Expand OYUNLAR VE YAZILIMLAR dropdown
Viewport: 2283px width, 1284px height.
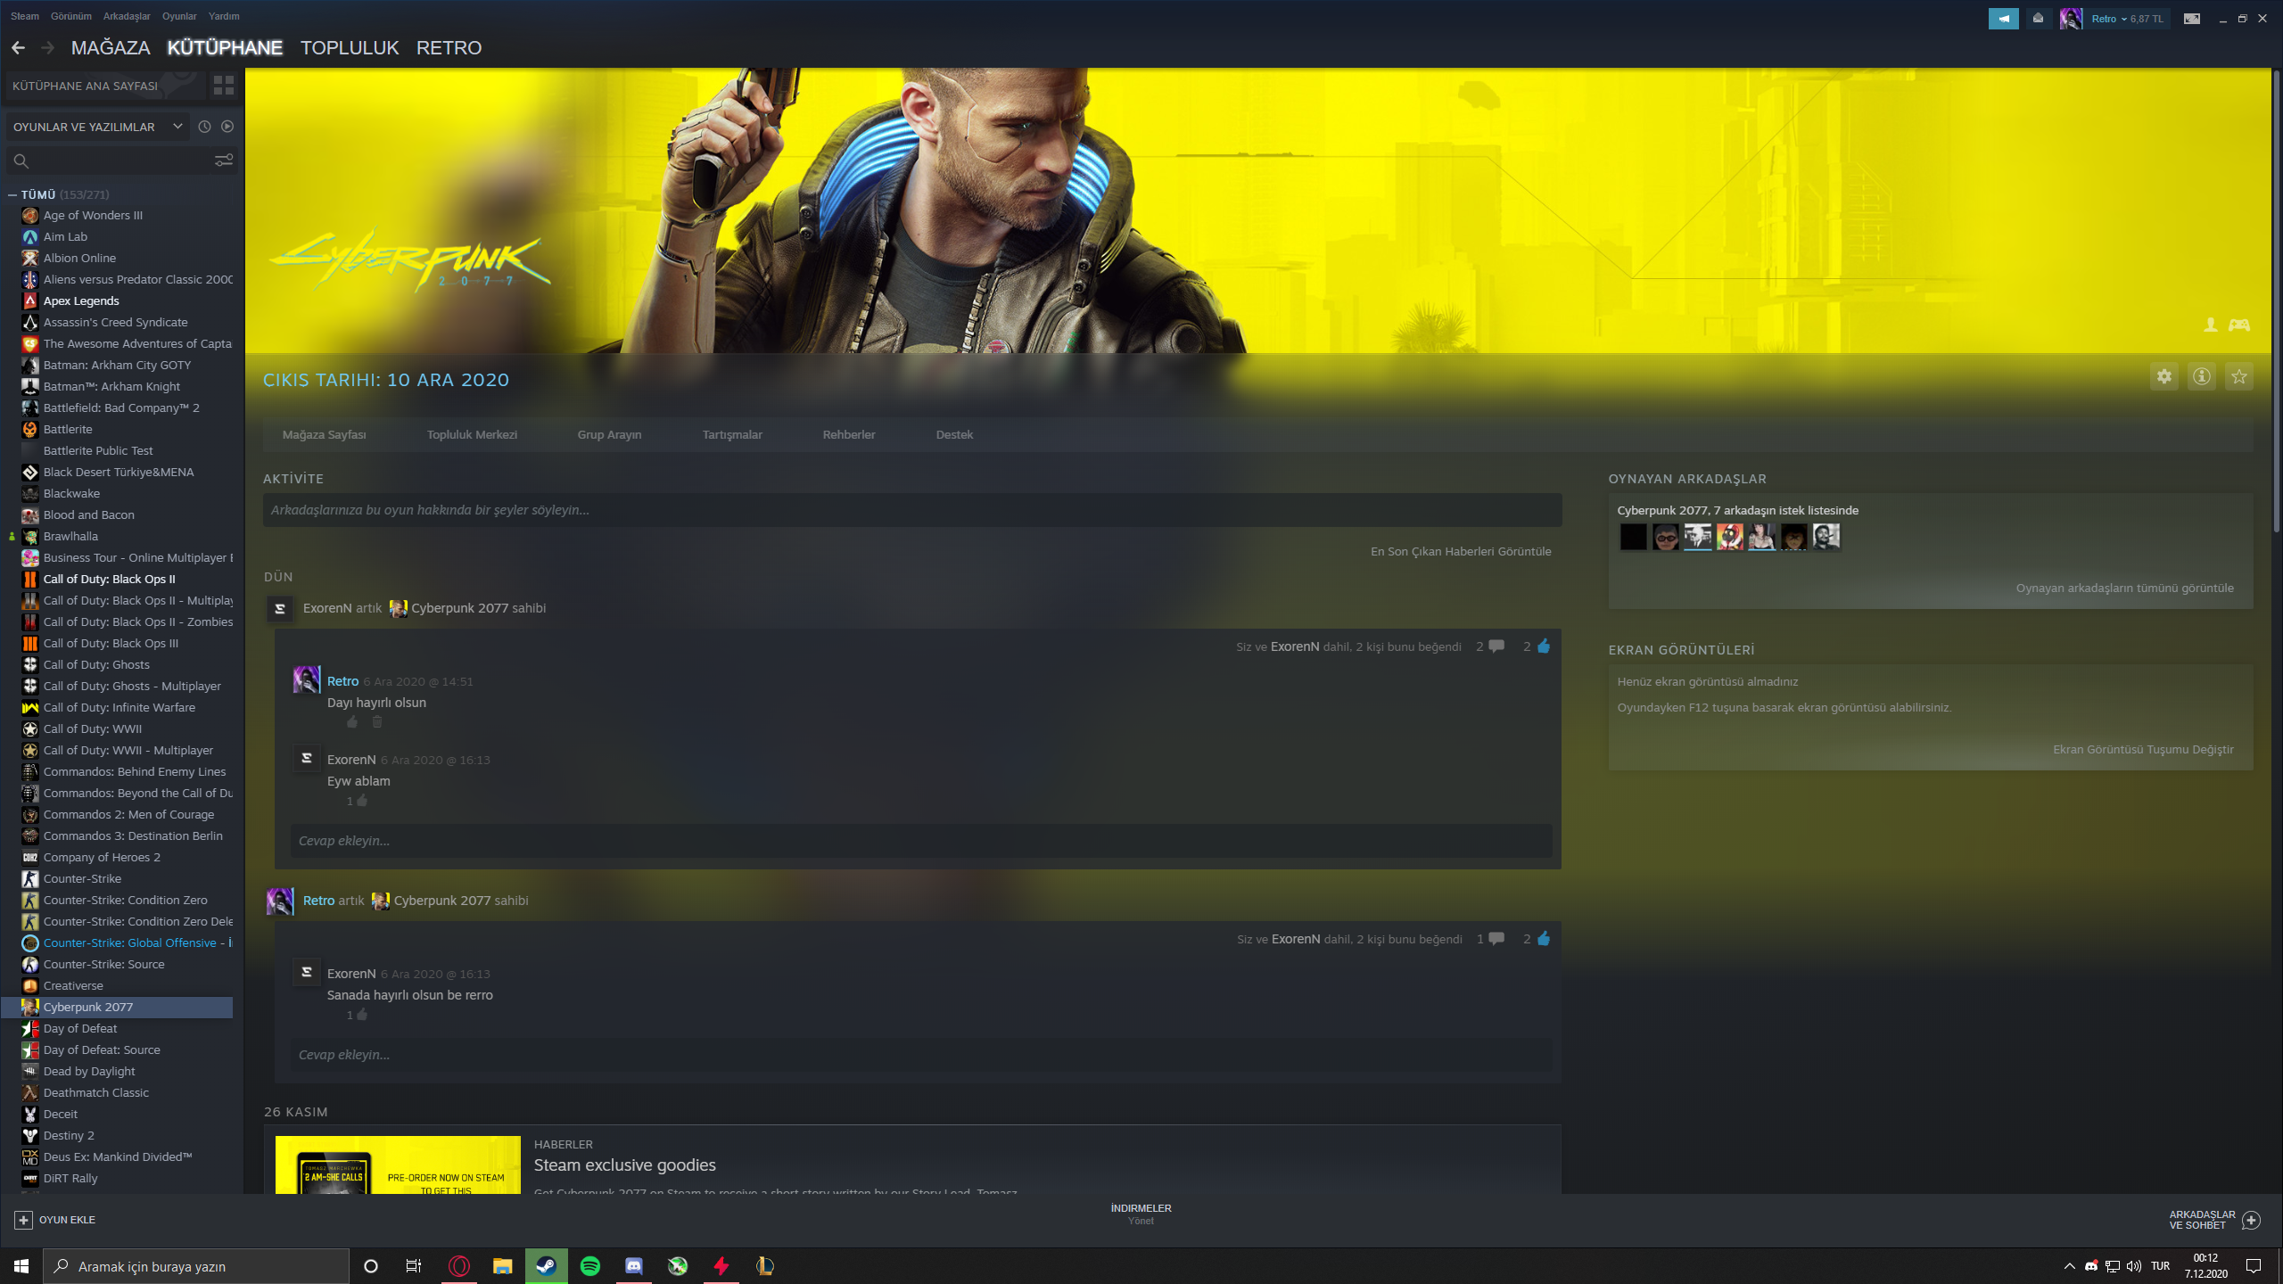click(x=177, y=127)
